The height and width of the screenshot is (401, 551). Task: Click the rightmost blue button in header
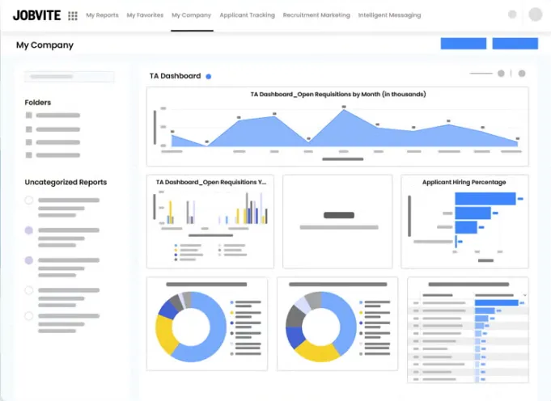tap(515, 44)
